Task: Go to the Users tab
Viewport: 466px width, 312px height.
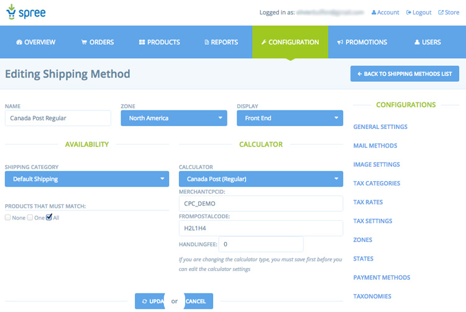Action: pos(427,42)
